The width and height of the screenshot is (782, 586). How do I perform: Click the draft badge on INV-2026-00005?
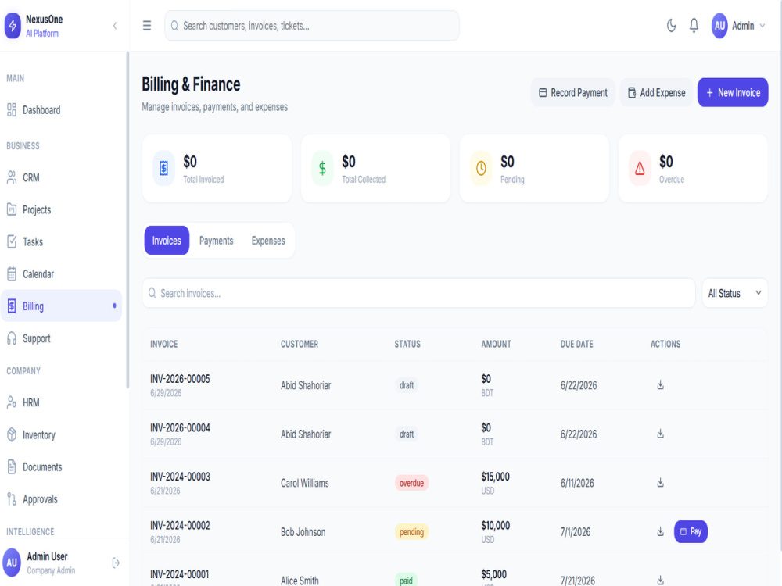407,385
